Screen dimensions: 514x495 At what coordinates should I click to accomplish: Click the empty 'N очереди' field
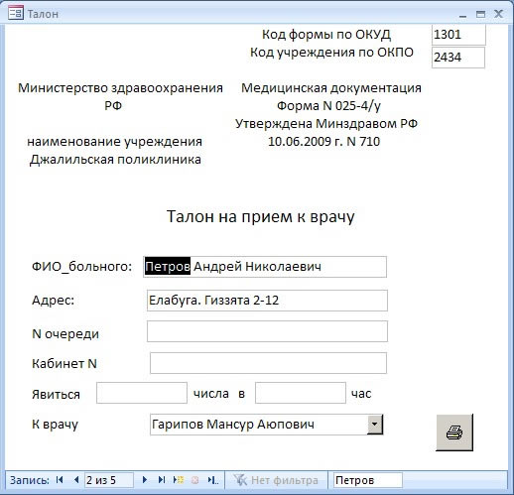tap(267, 331)
